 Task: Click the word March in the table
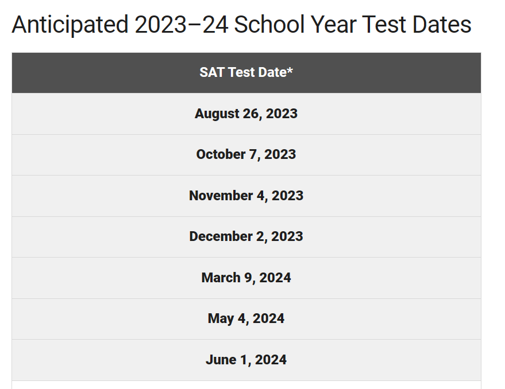[x=221, y=278]
